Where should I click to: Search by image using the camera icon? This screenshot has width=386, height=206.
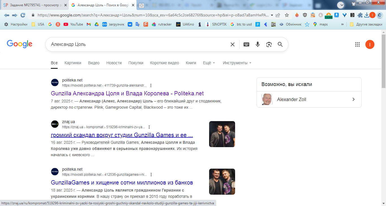click(269, 44)
